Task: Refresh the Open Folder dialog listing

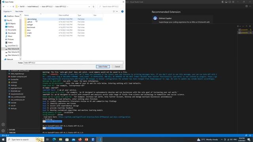Action: (93, 7)
